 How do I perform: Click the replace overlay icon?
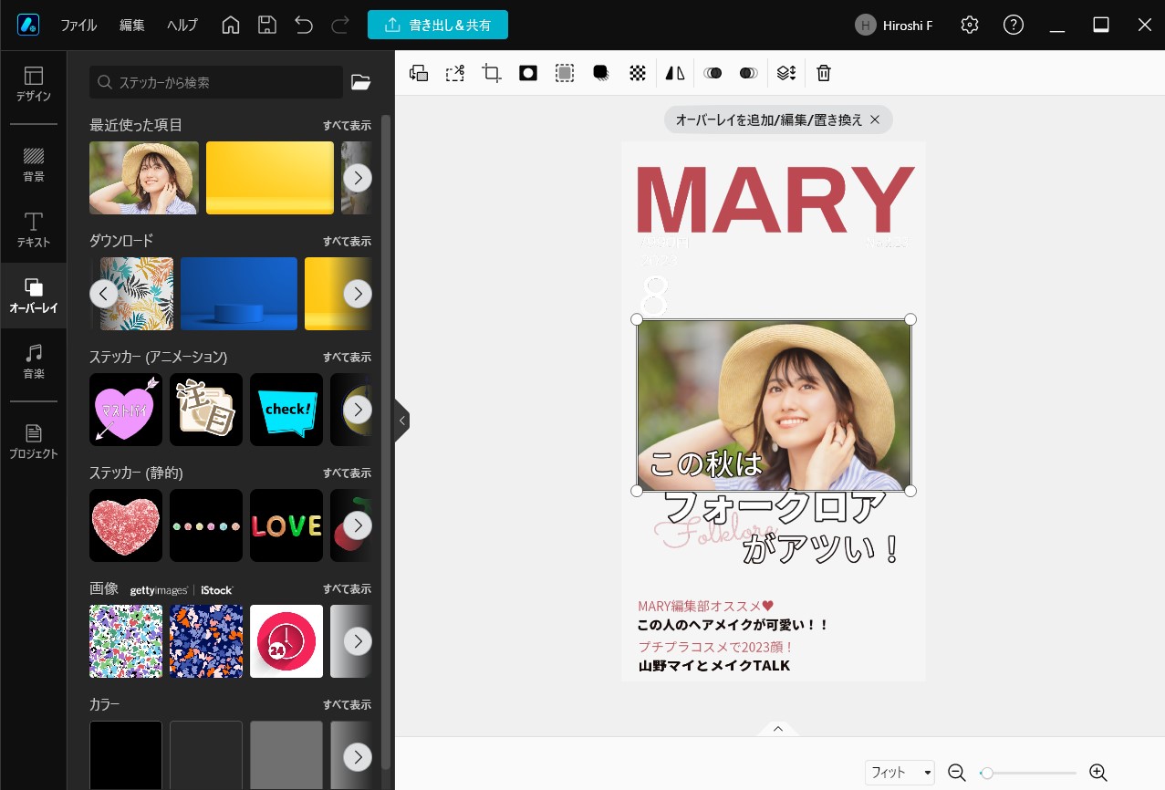[419, 74]
